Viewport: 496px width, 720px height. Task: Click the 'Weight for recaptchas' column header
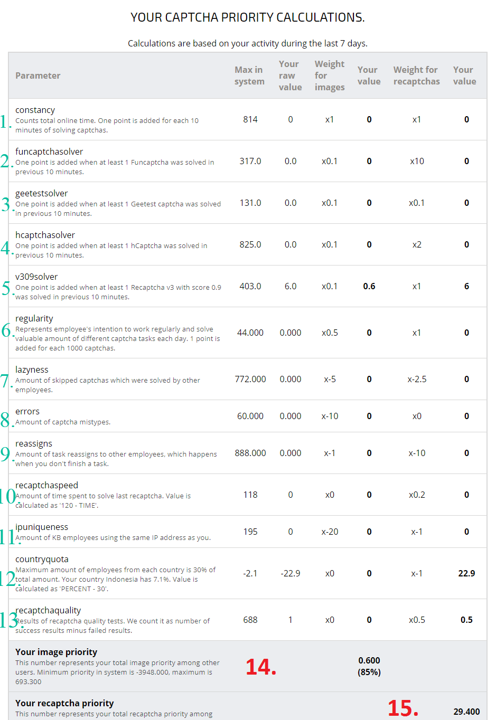(416, 75)
